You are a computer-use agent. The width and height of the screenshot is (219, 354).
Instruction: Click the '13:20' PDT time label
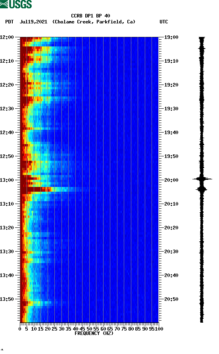tap(7, 228)
